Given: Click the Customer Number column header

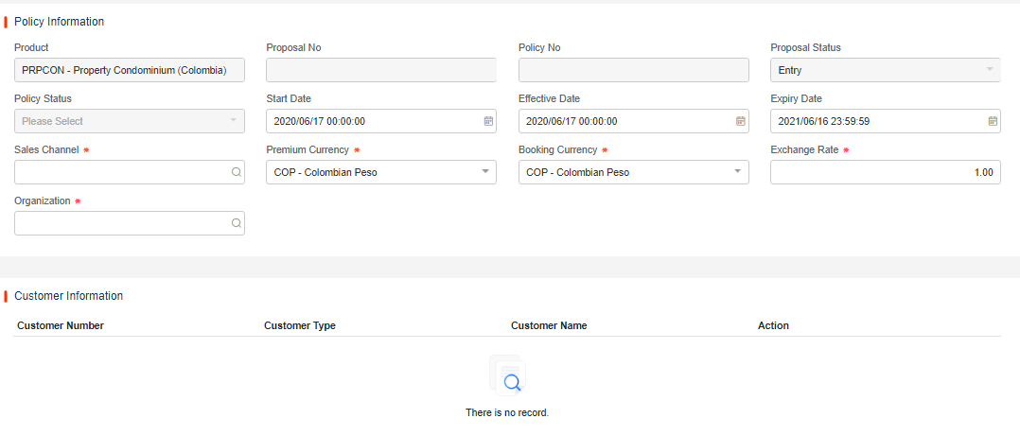Looking at the screenshot, I should click(x=61, y=325).
